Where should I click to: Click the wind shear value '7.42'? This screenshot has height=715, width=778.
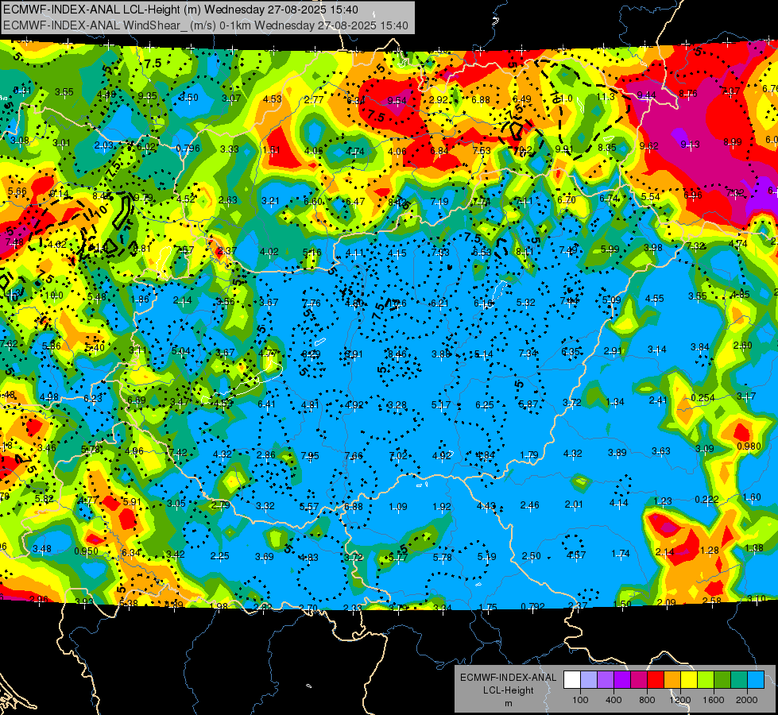(178, 452)
